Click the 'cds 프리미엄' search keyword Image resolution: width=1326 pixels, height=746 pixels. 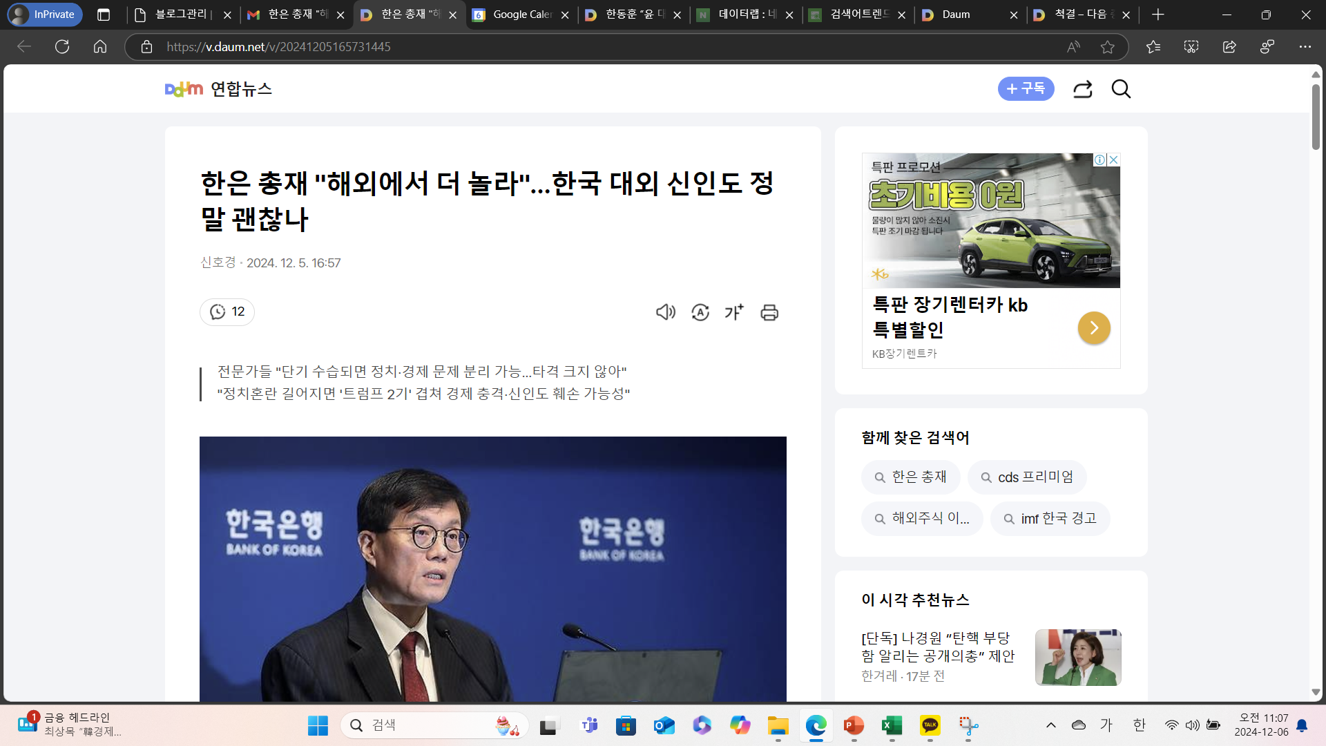tap(1027, 477)
